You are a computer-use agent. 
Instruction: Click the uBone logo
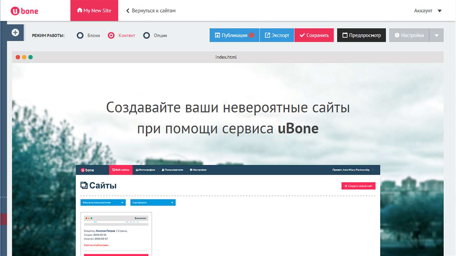coord(24,11)
